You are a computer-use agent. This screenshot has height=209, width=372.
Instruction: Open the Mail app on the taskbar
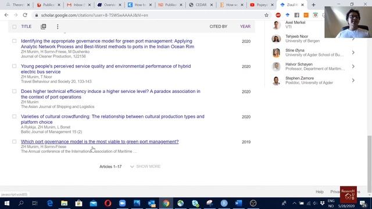coord(93,203)
